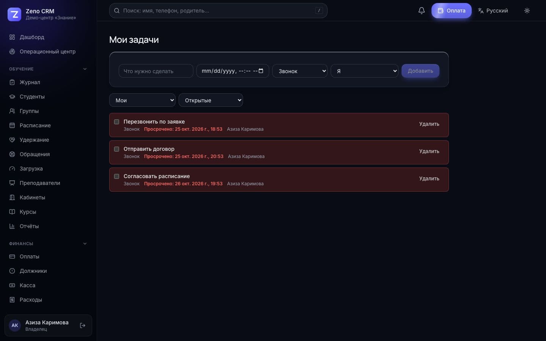The height and width of the screenshot is (341, 546).
Task: Click the Дашборд sidebar icon
Action: pos(12,37)
